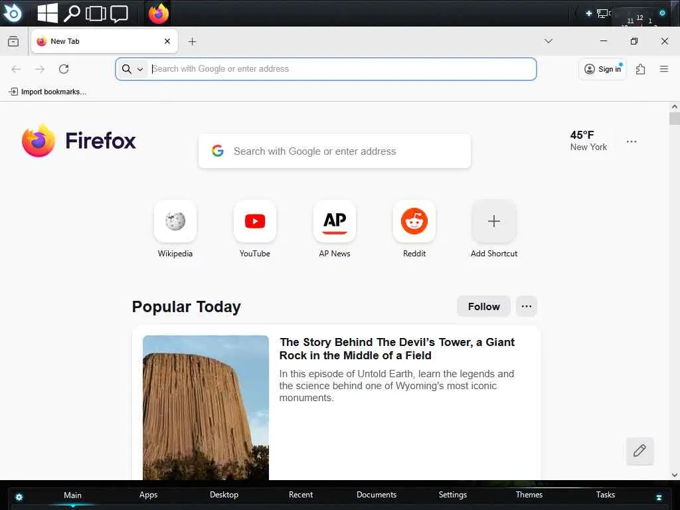Click the New Tab tab title

65,41
